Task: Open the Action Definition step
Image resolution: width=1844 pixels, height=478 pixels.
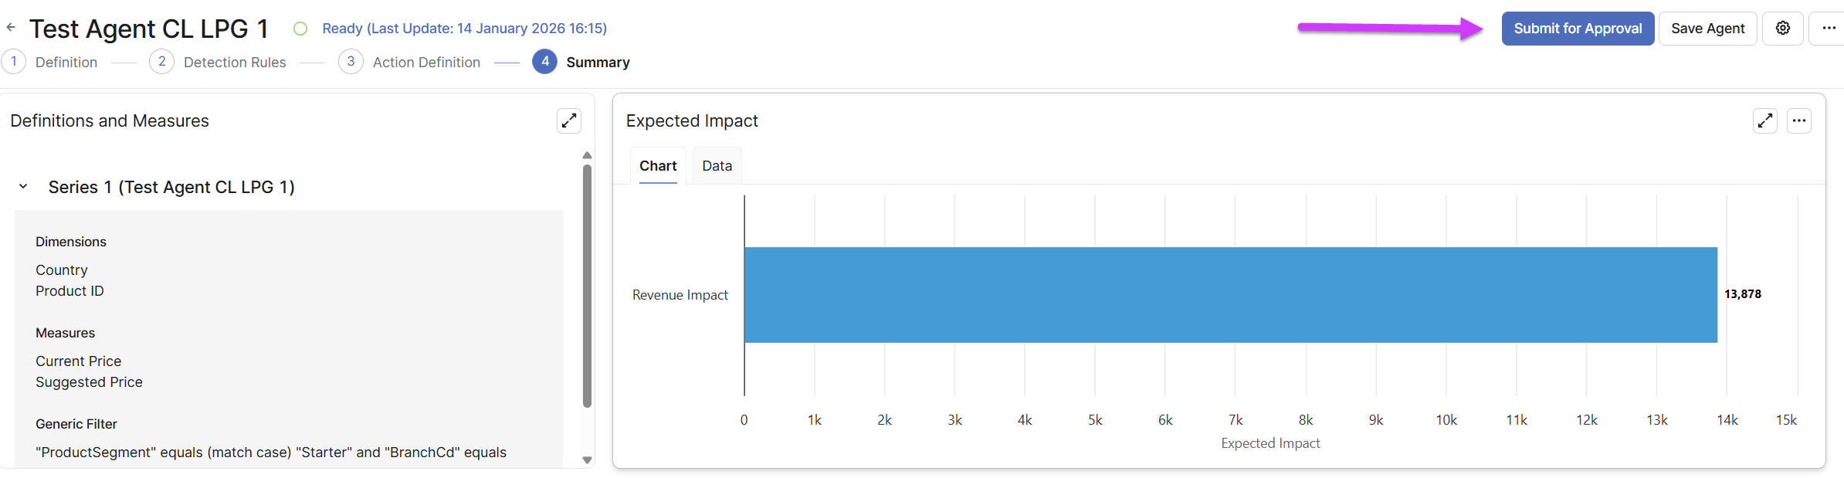Action: [425, 63]
